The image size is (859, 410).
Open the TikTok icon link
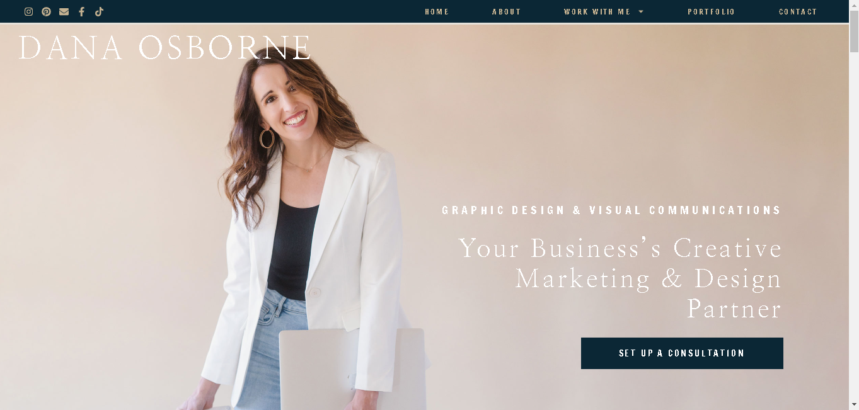(x=99, y=11)
